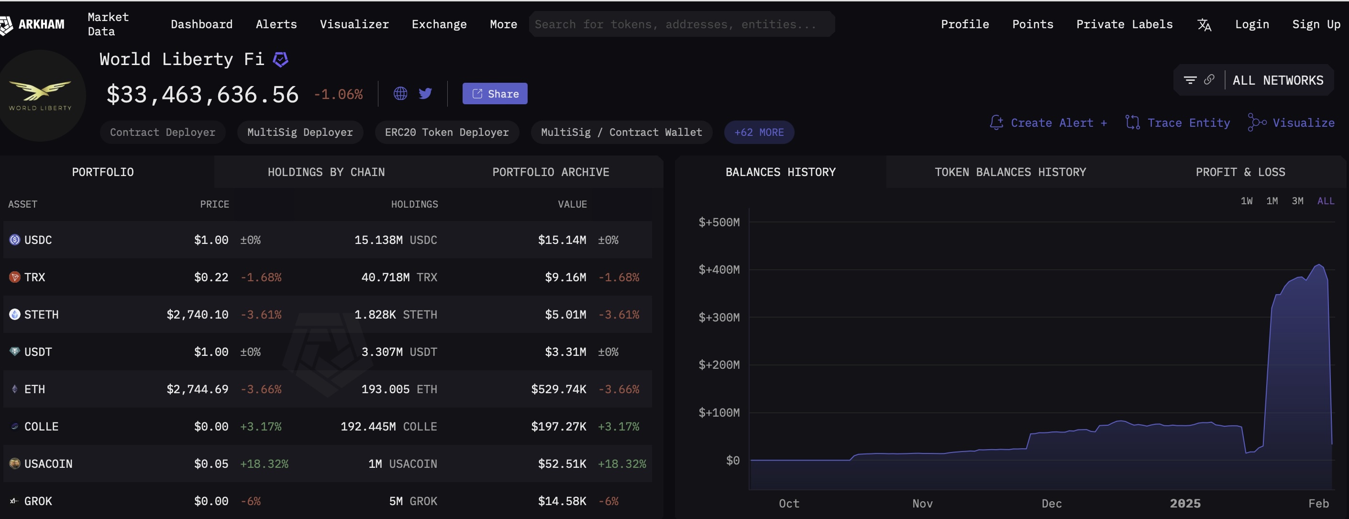Open the ALL NETWORKS selector
The image size is (1349, 519).
pos(1278,80)
